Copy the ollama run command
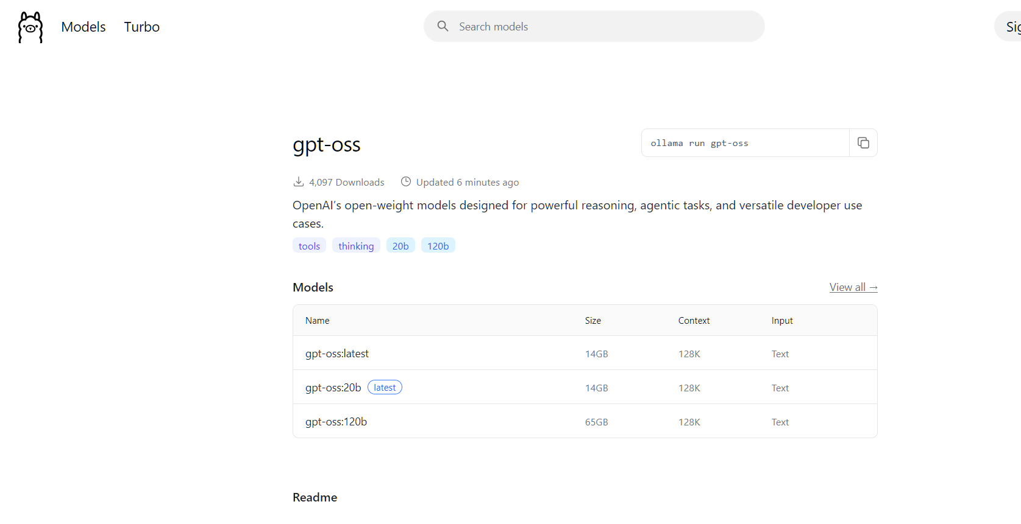This screenshot has width=1021, height=524. pos(863,143)
